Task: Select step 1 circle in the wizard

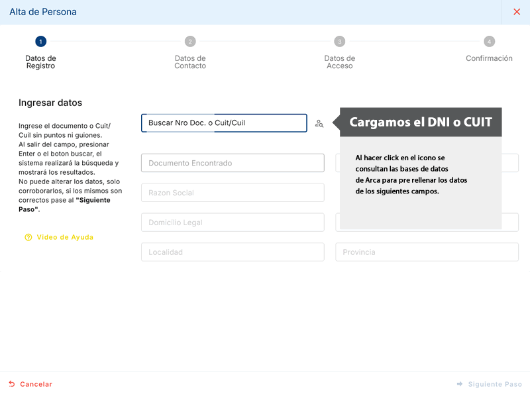Action: (x=40, y=42)
